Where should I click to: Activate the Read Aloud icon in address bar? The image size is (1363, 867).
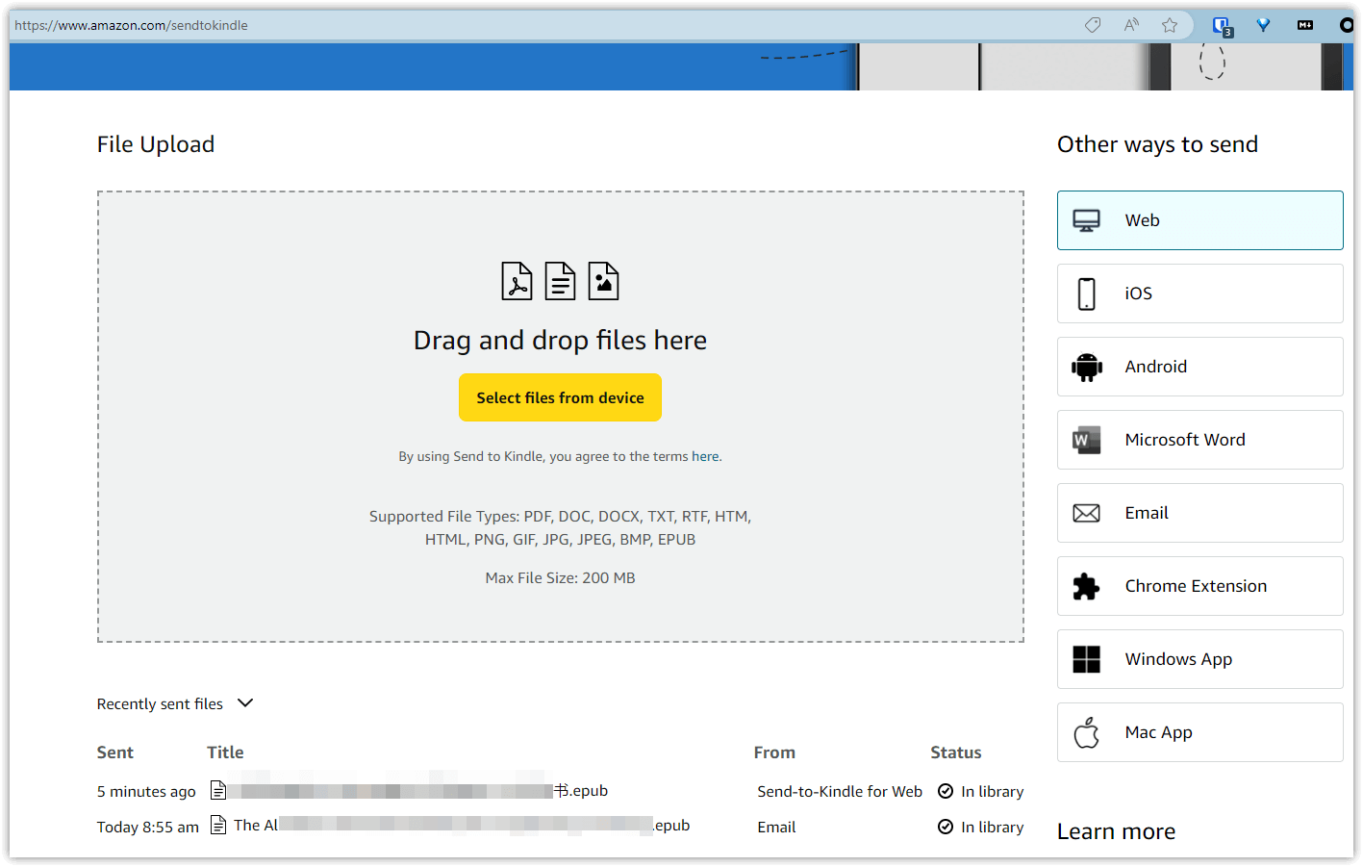1131,25
